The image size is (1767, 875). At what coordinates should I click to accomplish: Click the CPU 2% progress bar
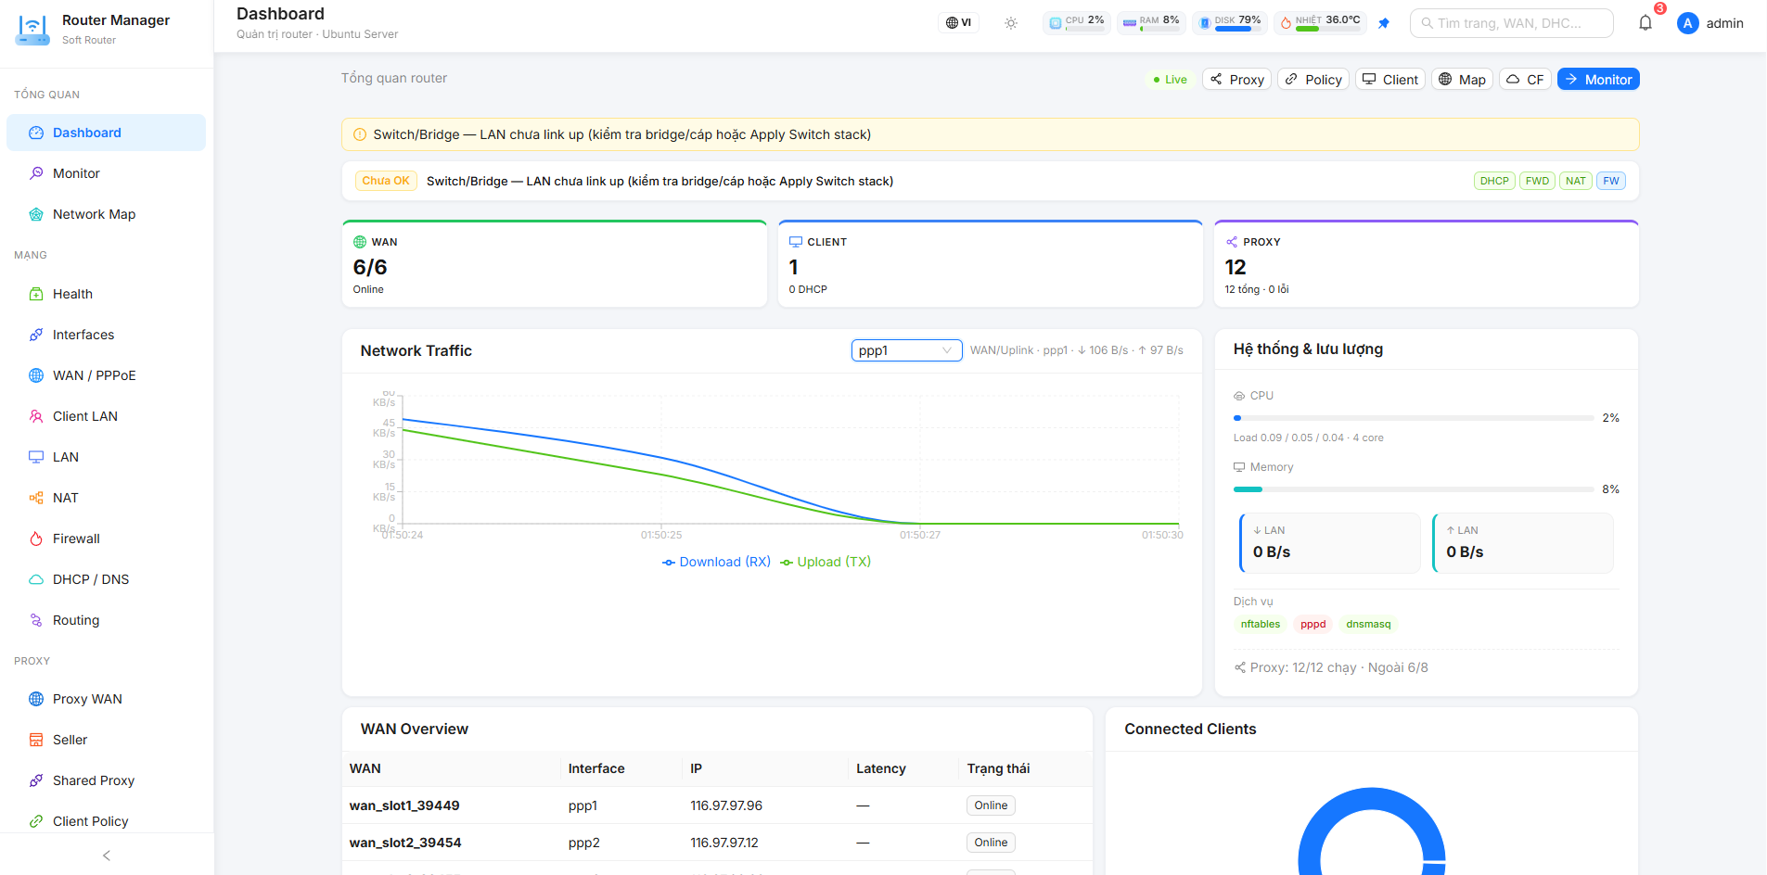click(x=1414, y=418)
